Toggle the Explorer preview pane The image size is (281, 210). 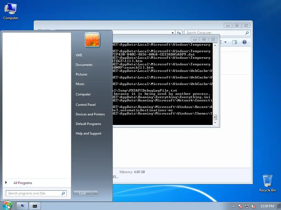click(235, 42)
